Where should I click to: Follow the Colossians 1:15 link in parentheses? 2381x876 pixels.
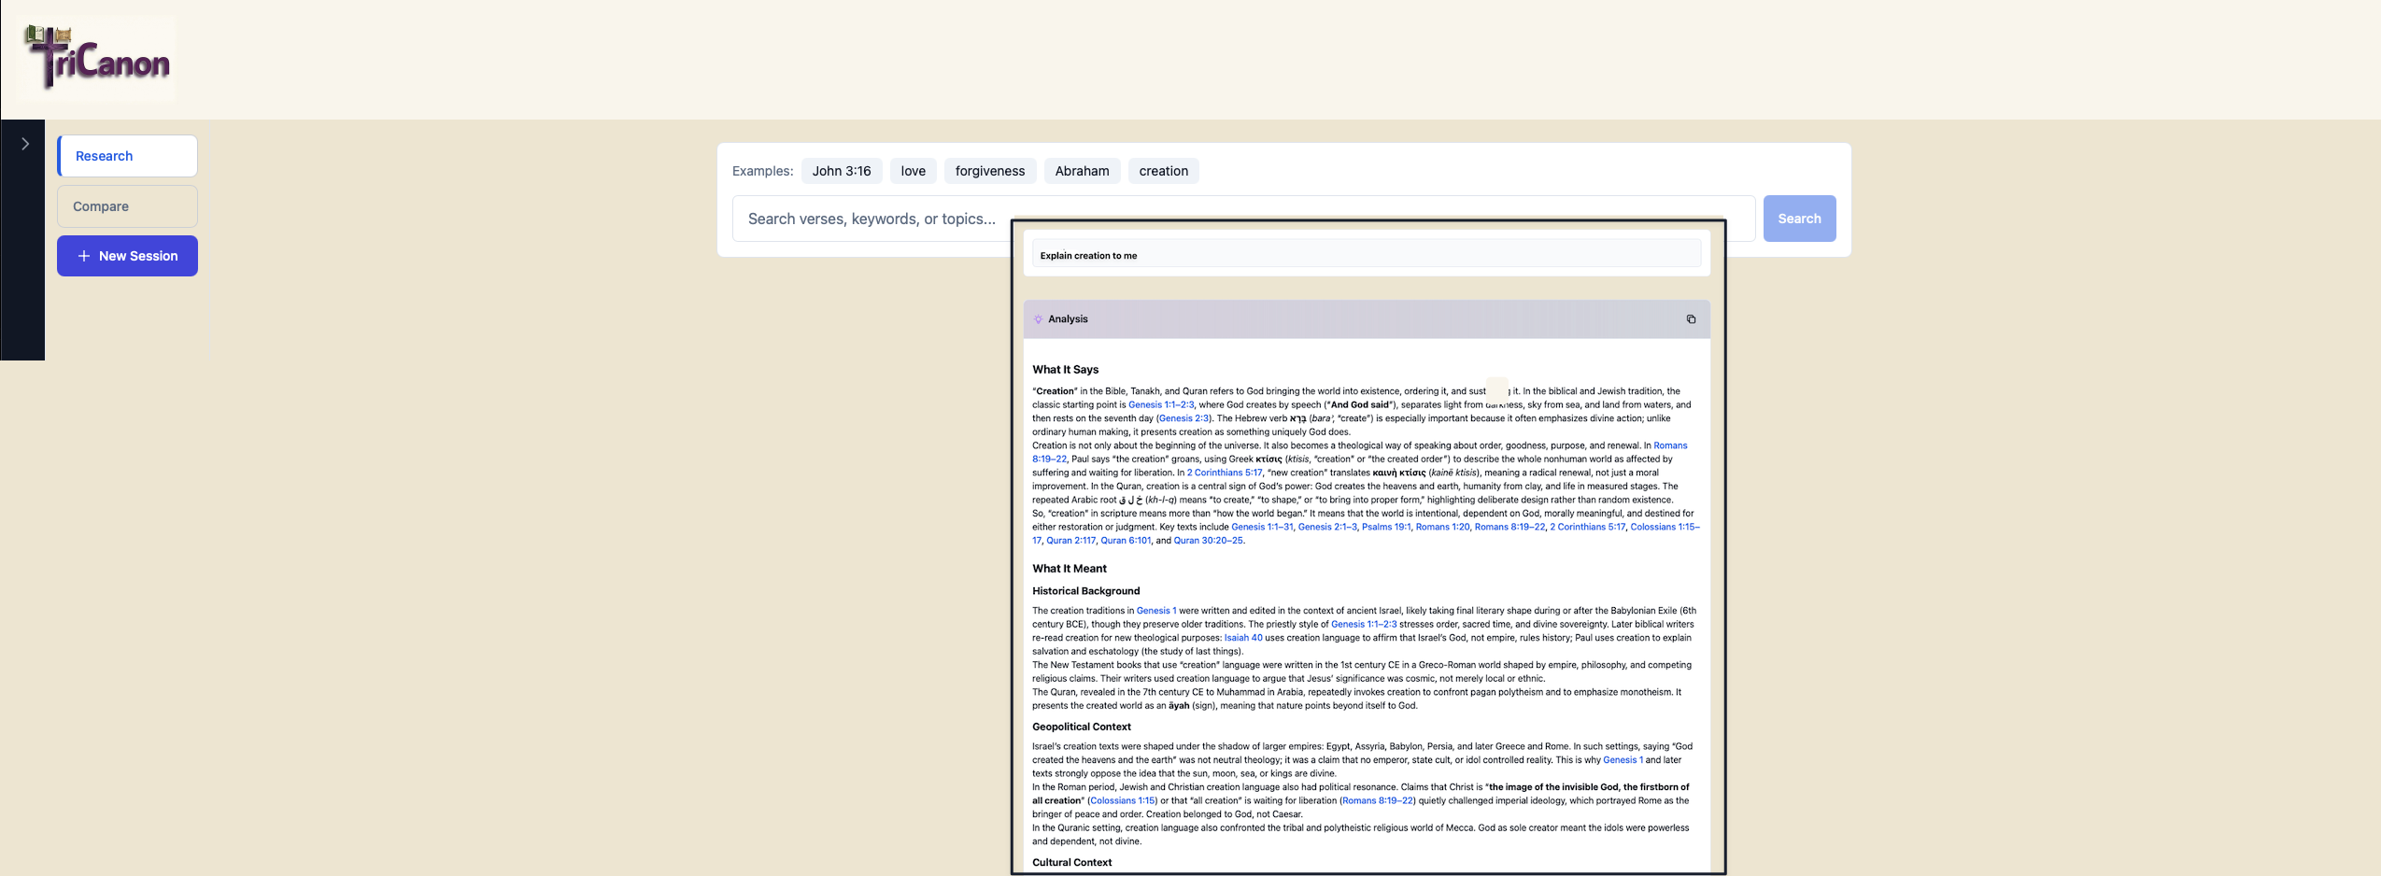[x=1122, y=801]
